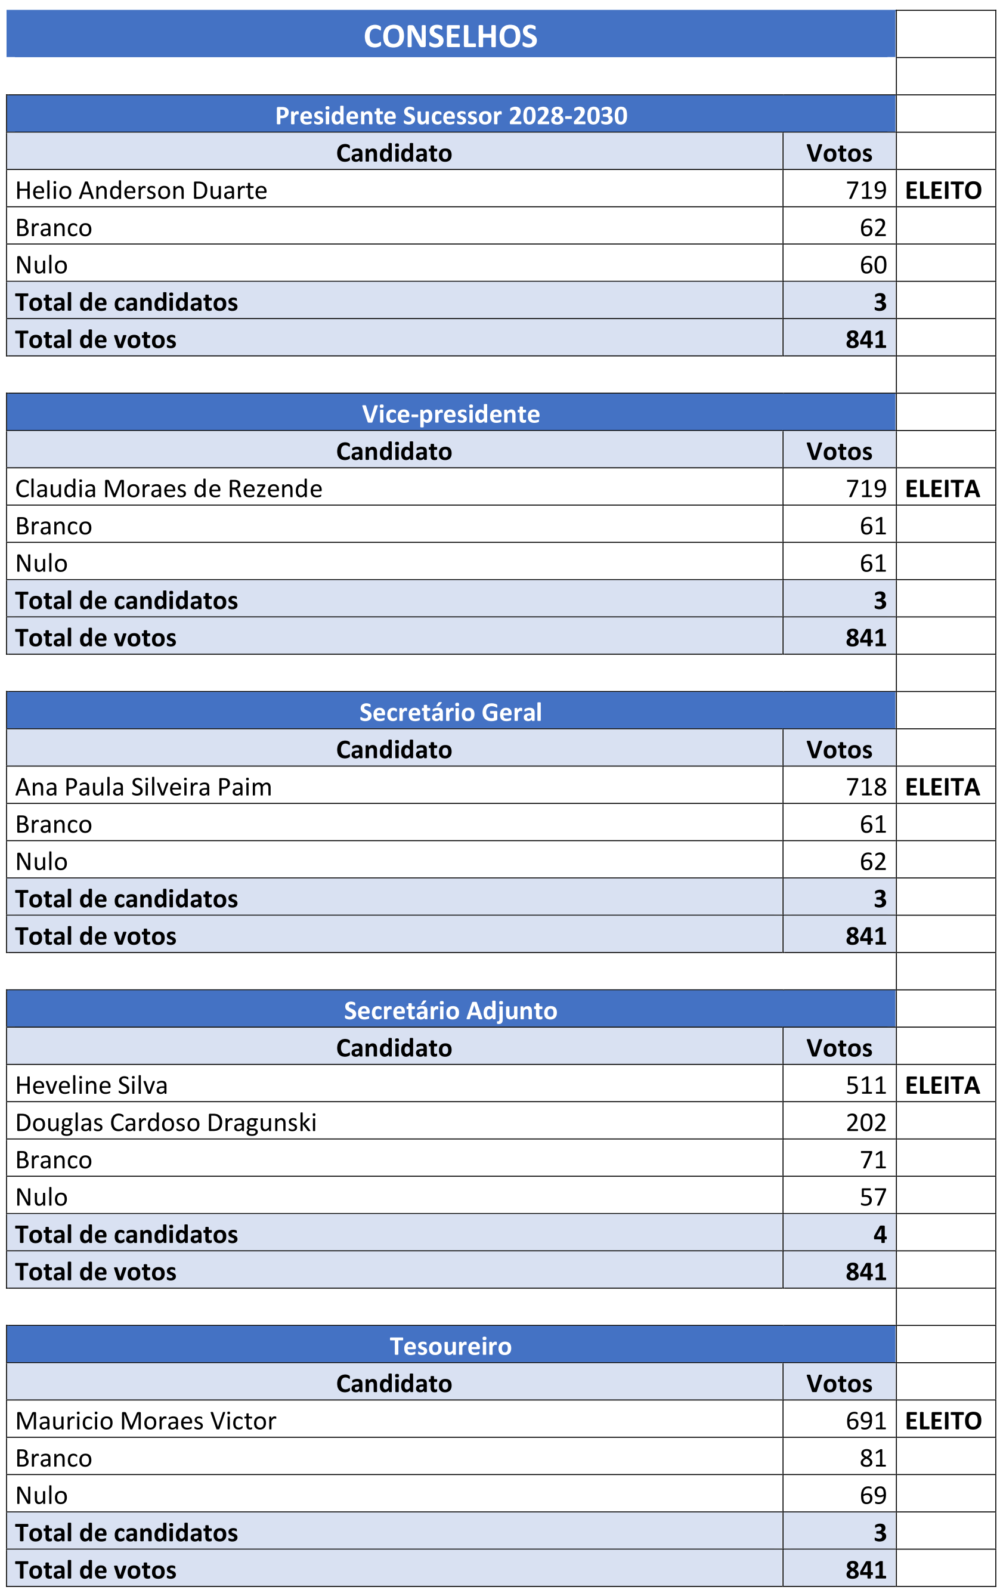Select the Presidente Sucessor 2028-2030 header
The height and width of the screenshot is (1593, 1000).
tap(450, 116)
